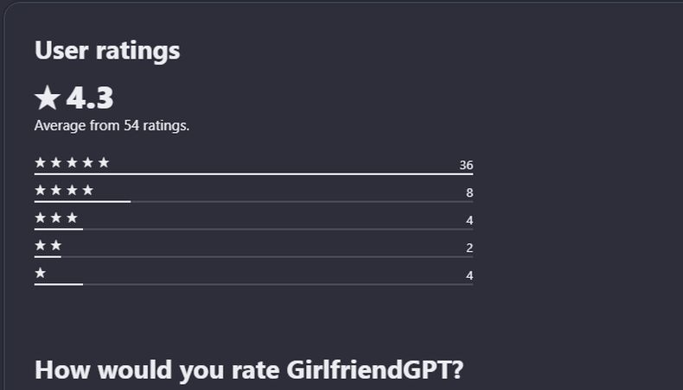Click the 36 count for five-star ratings
Viewport: 683px width, 390px height.
(466, 165)
